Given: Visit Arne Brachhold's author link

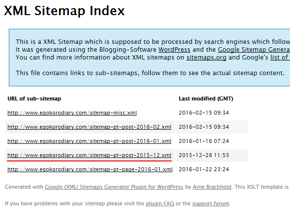Looking at the screenshot, I should [212, 187].
